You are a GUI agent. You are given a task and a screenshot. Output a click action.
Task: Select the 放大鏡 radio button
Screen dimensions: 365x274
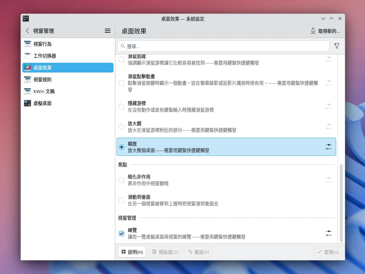pos(121,127)
